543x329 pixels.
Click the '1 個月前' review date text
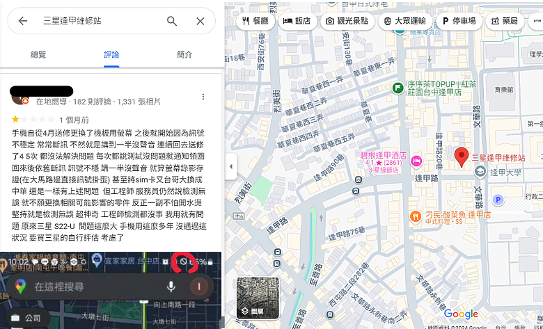pyautogui.click(x=74, y=120)
